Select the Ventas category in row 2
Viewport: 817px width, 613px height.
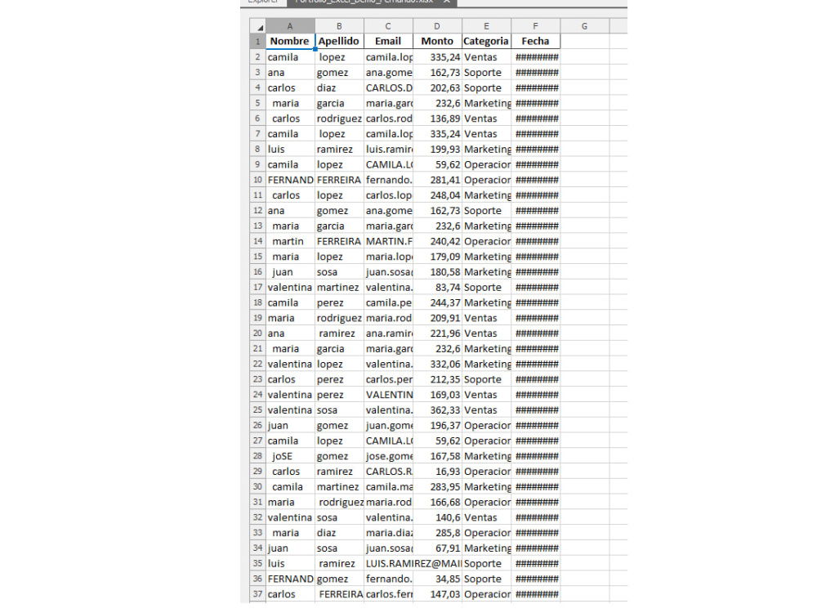pos(486,57)
